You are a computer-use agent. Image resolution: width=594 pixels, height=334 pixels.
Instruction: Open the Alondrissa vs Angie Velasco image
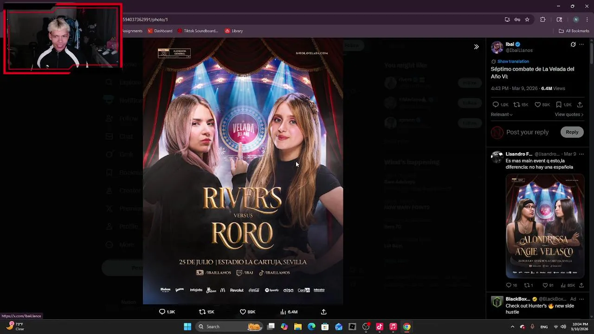click(x=545, y=226)
